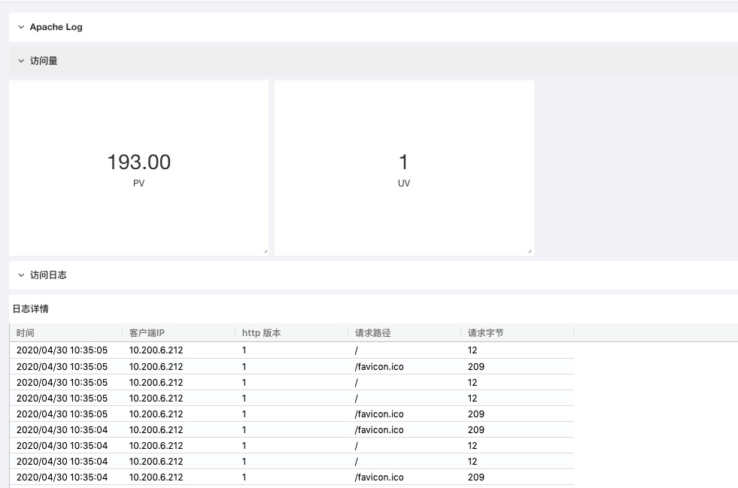Click the UV label text
738x488 pixels.
(404, 183)
